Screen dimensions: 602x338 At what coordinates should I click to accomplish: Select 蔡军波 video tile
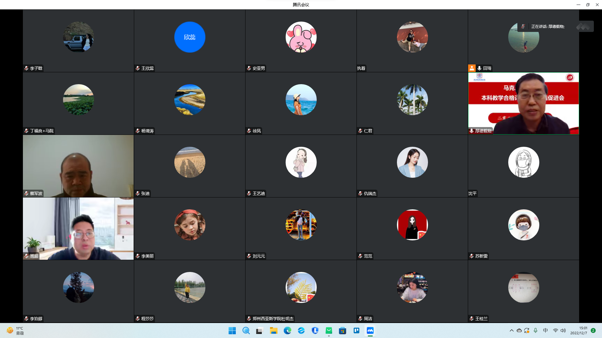pos(78,166)
